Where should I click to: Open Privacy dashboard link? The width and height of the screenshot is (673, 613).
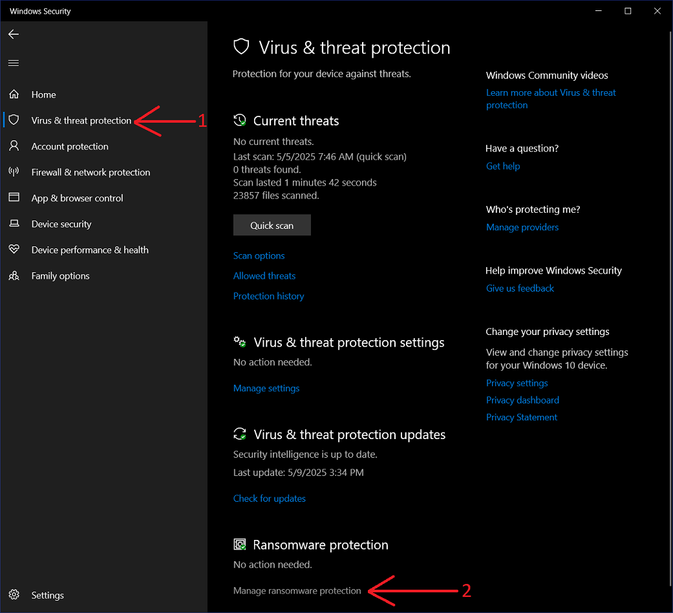point(522,400)
